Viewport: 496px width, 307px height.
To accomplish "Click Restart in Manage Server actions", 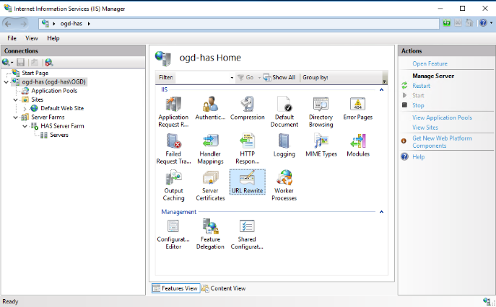I will coord(421,86).
